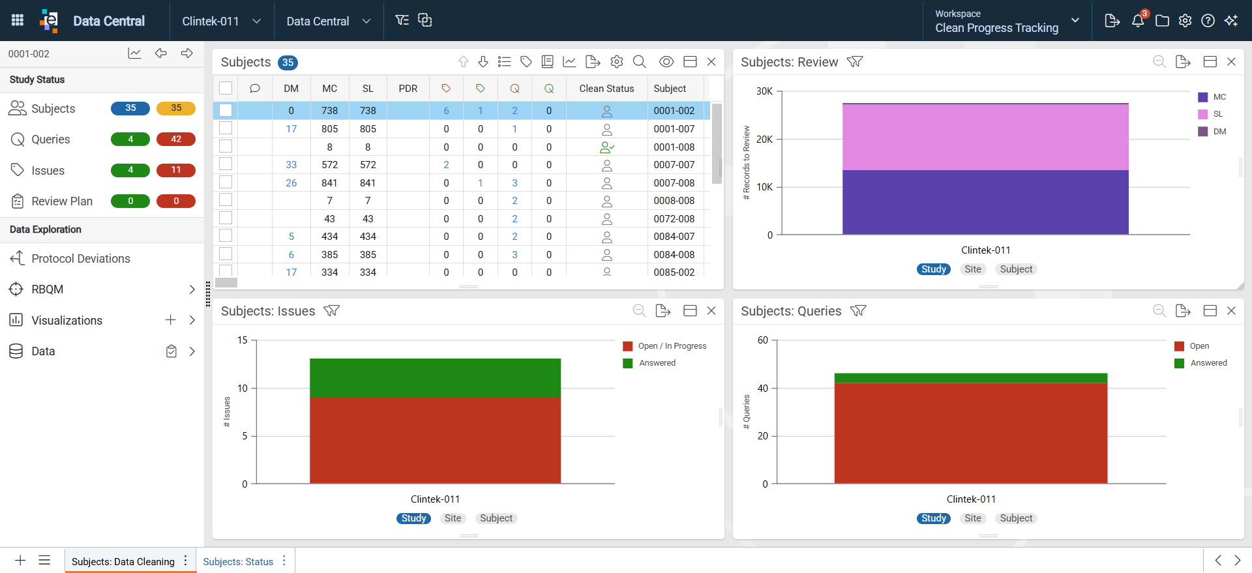Add a new visualization with plus icon
The height and width of the screenshot is (573, 1252).
pyautogui.click(x=171, y=320)
